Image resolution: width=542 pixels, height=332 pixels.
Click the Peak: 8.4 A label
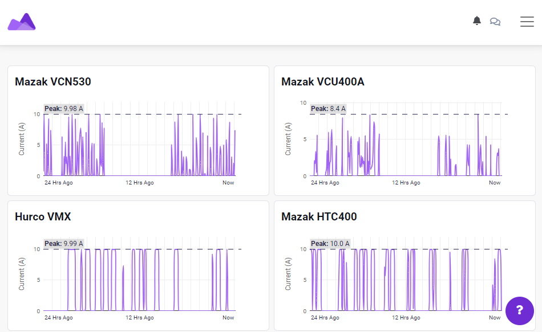coord(328,109)
